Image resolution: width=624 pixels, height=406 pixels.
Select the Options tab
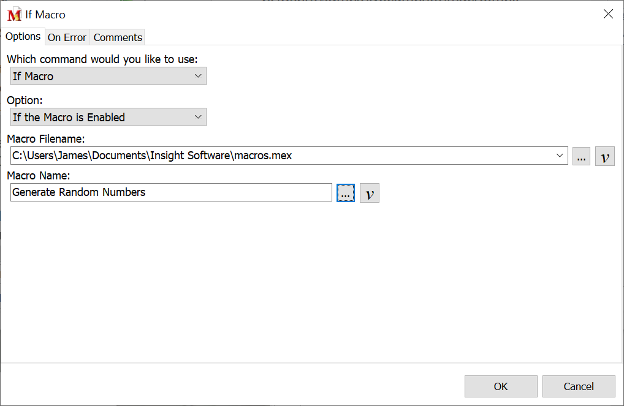pyautogui.click(x=23, y=37)
